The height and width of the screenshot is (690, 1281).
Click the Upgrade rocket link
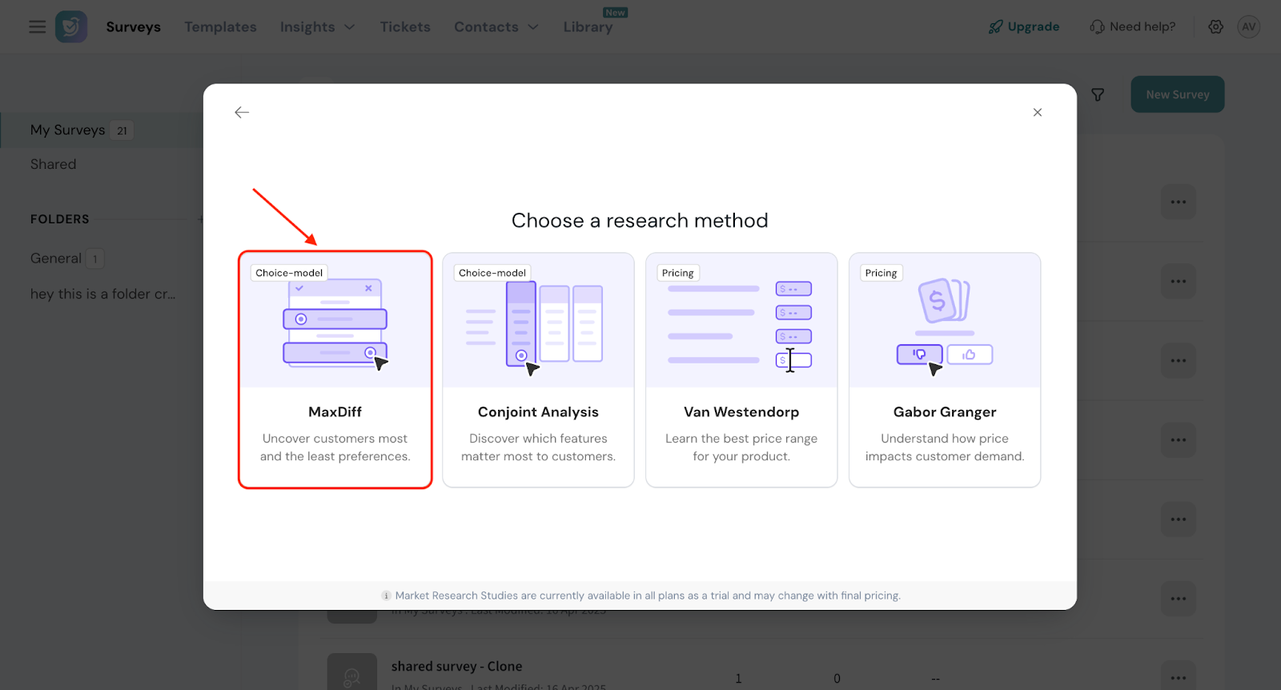[1024, 27]
